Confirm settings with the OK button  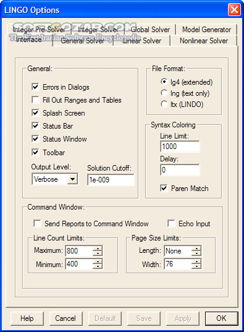(222, 318)
